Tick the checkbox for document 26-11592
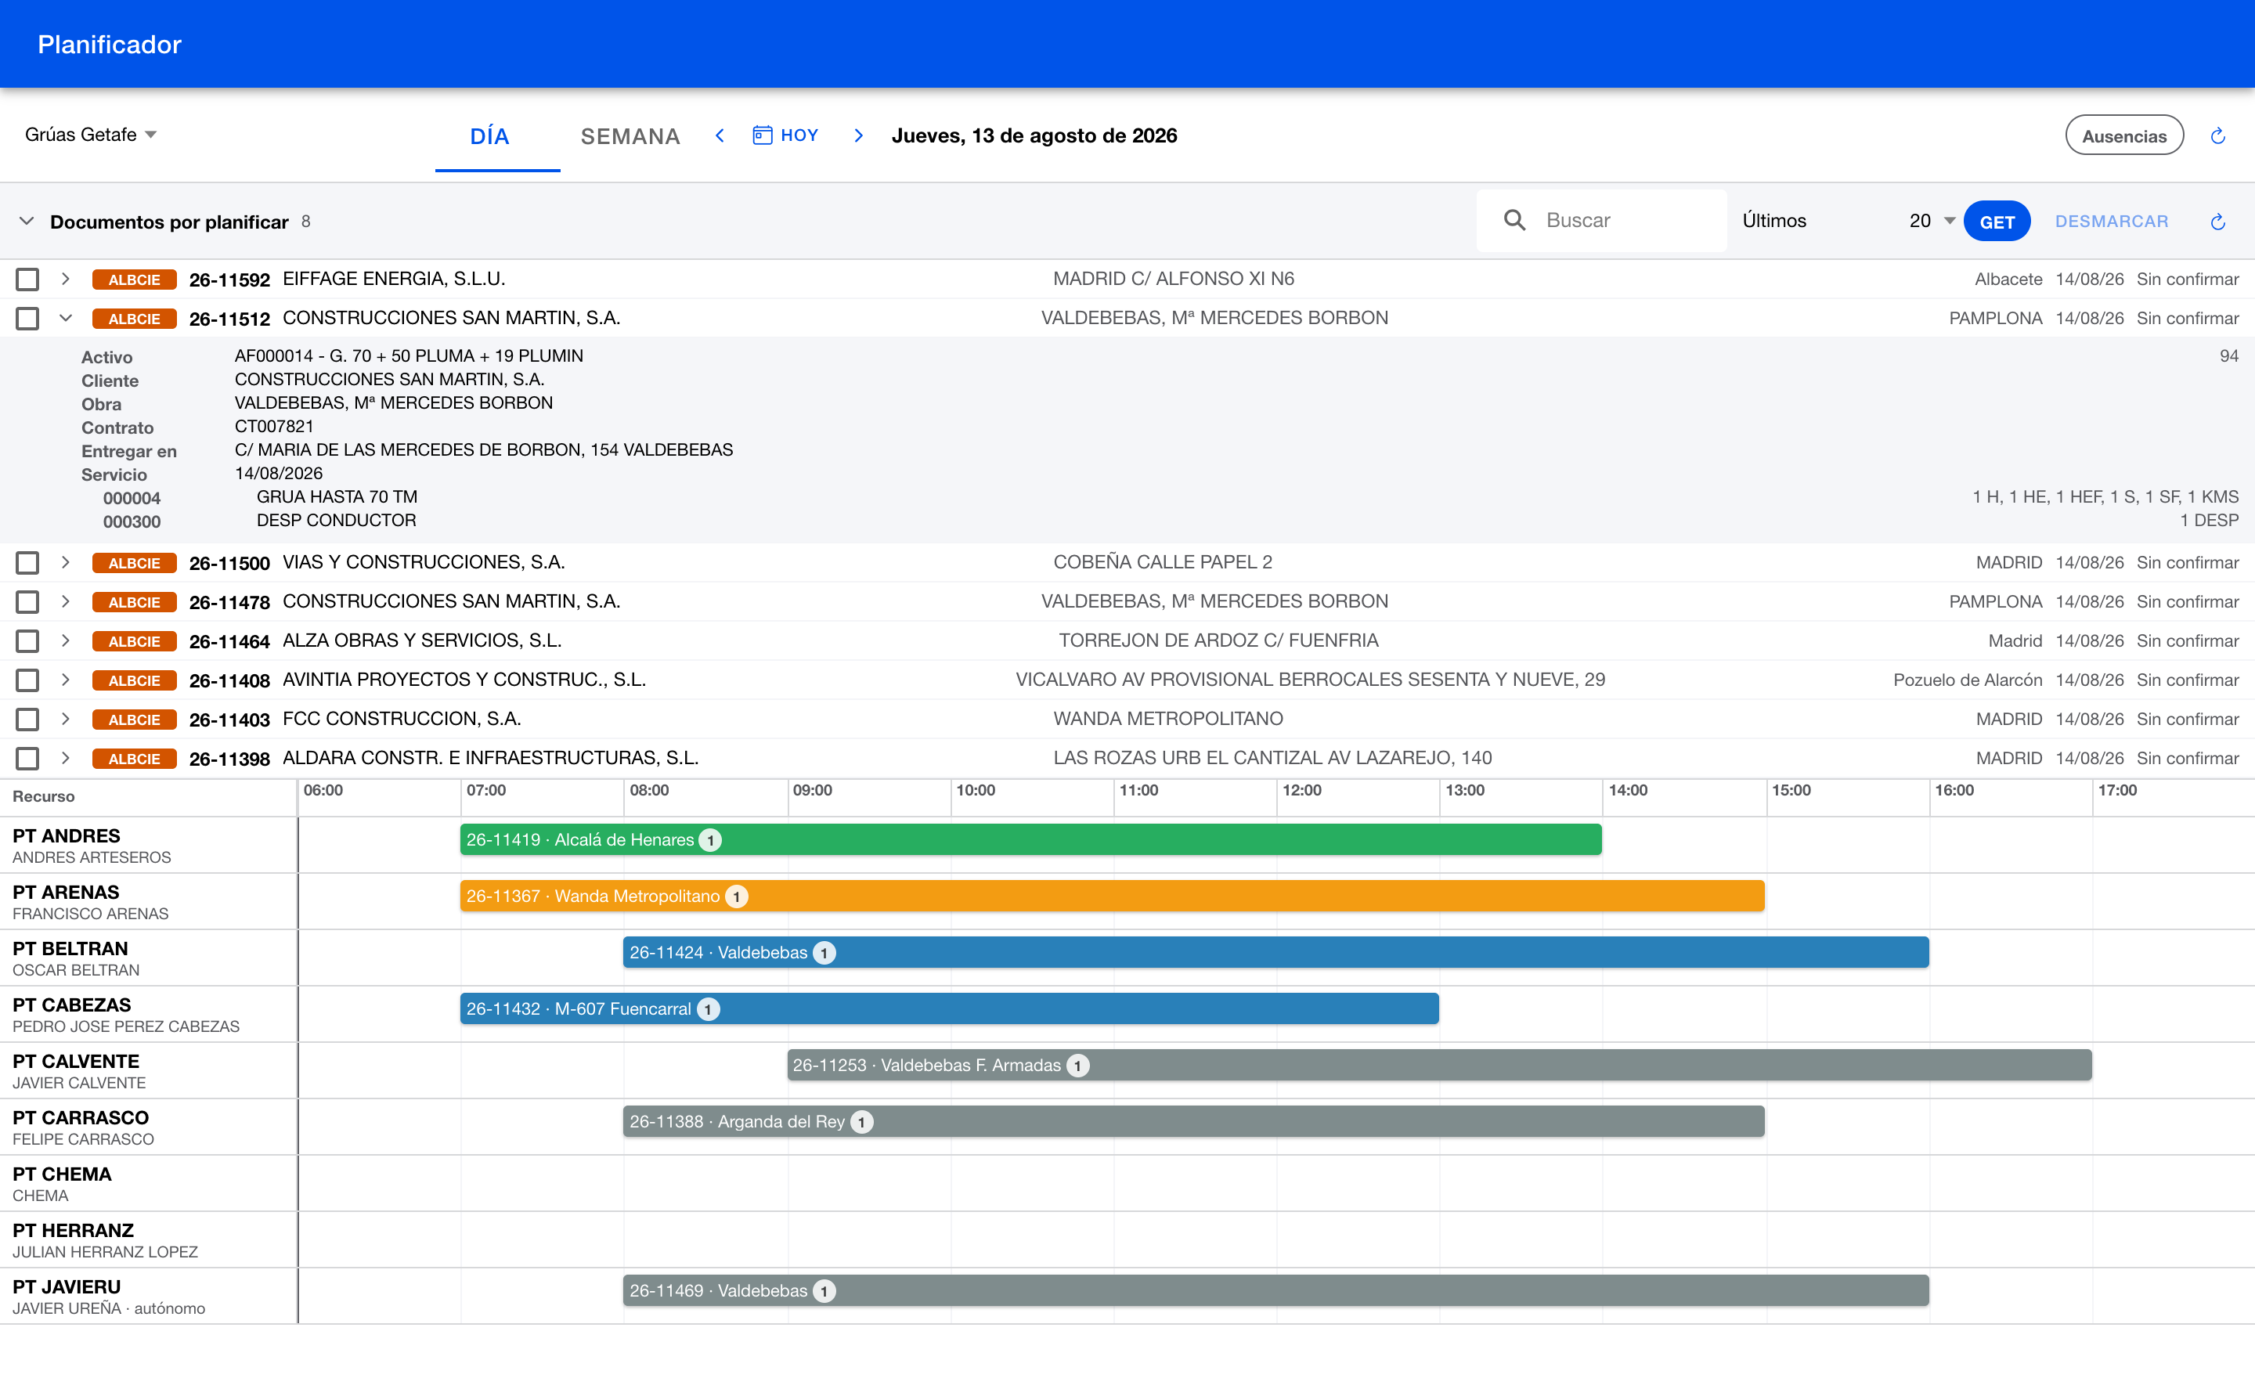 [27, 279]
